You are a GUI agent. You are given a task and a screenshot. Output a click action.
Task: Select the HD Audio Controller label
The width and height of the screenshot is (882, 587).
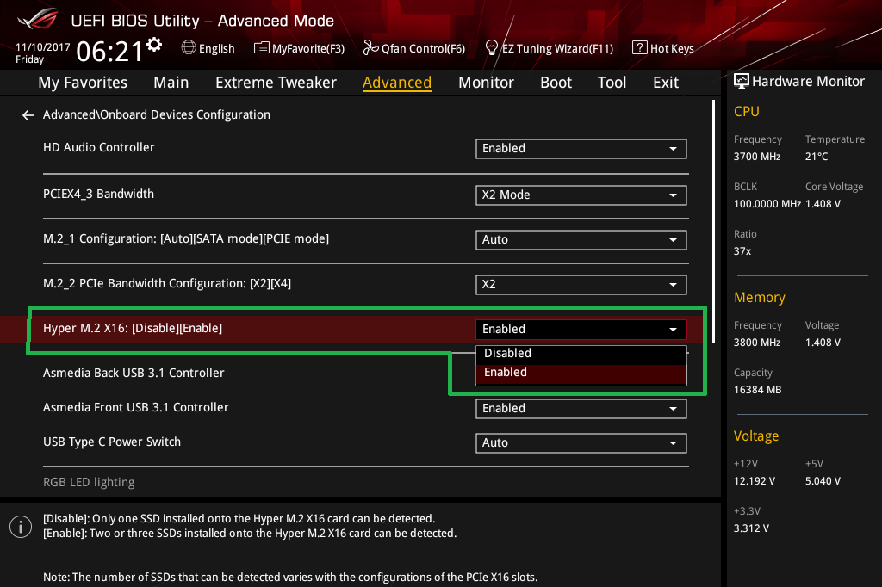(x=98, y=147)
